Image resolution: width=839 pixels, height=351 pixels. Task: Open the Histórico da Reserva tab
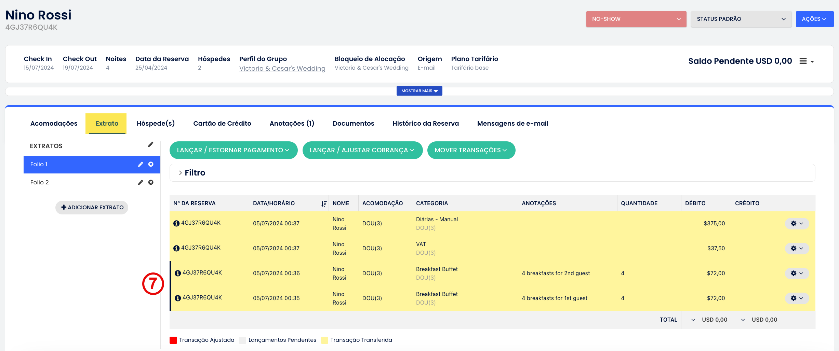[425, 123]
